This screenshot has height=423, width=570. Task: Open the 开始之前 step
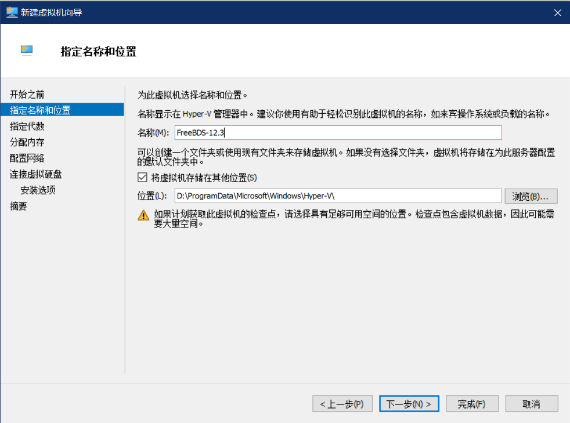27,95
